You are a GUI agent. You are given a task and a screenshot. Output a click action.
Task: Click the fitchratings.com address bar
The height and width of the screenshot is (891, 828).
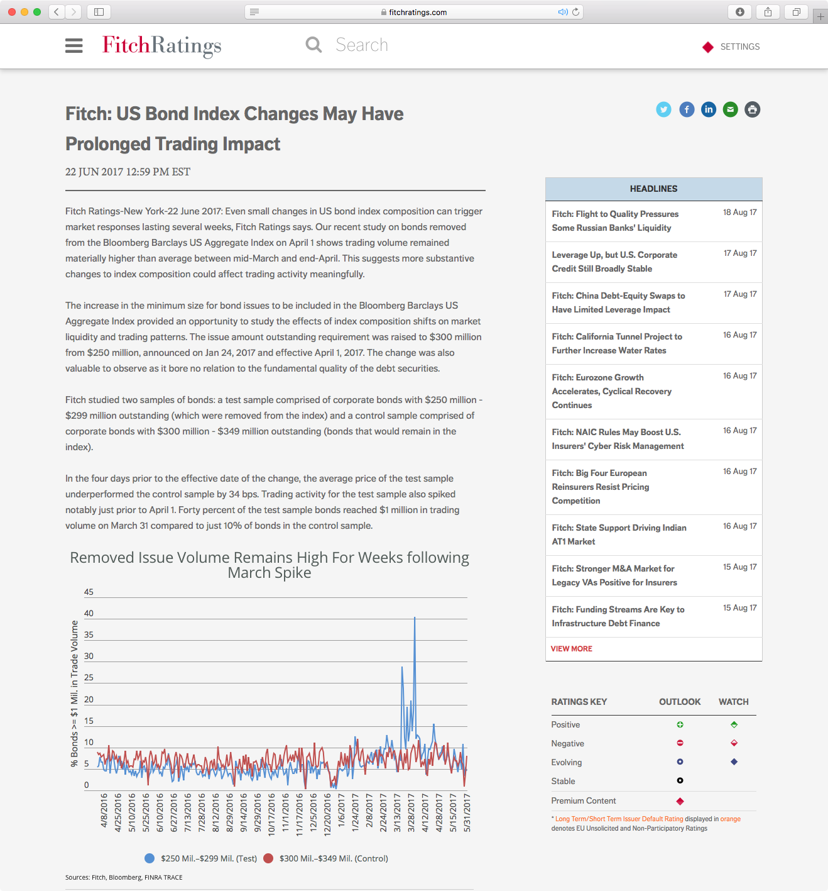click(x=414, y=12)
